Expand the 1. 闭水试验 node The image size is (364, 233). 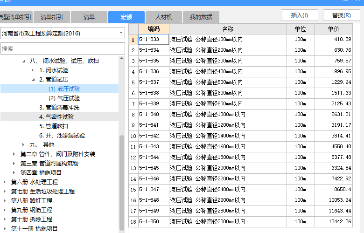click(x=33, y=70)
